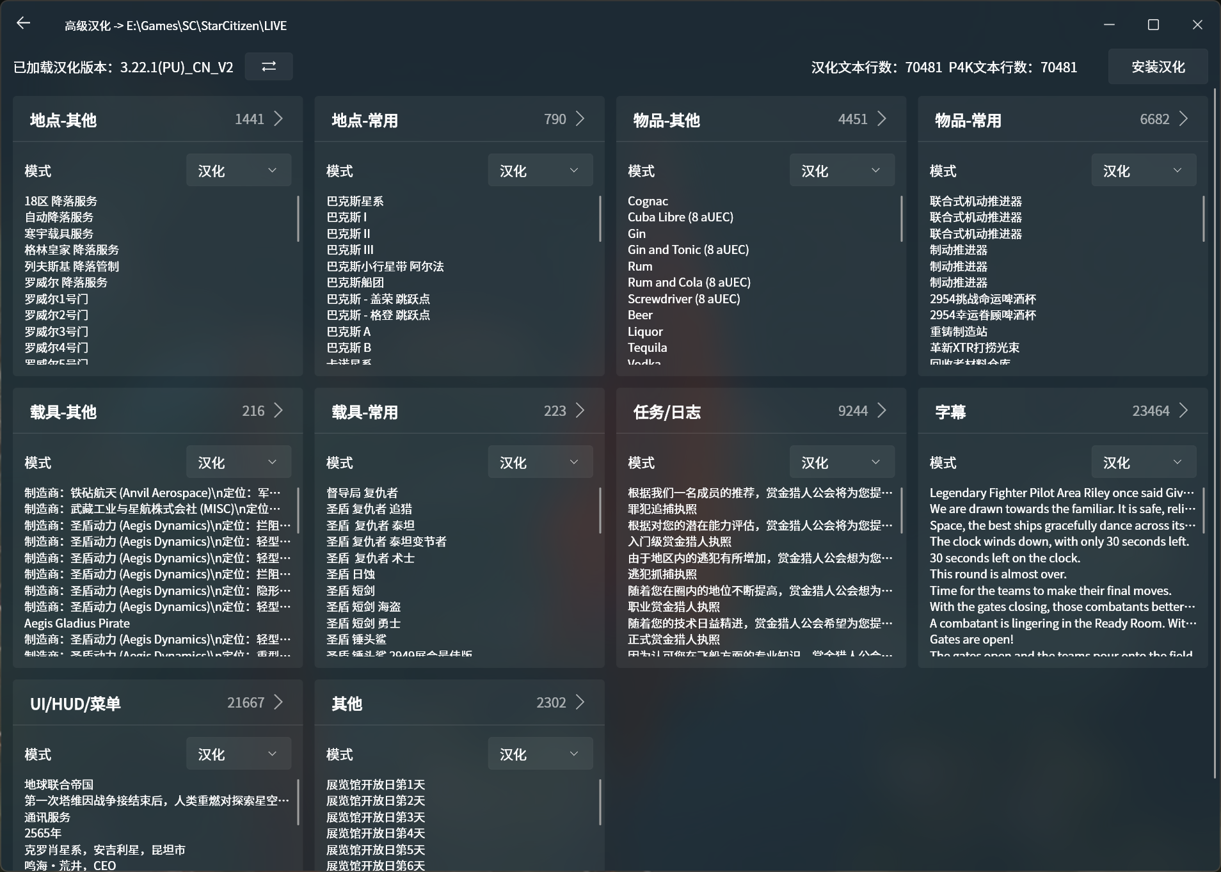Open UI/HUD/菜单 category via its chevron
This screenshot has height=872, width=1221.
pos(278,702)
